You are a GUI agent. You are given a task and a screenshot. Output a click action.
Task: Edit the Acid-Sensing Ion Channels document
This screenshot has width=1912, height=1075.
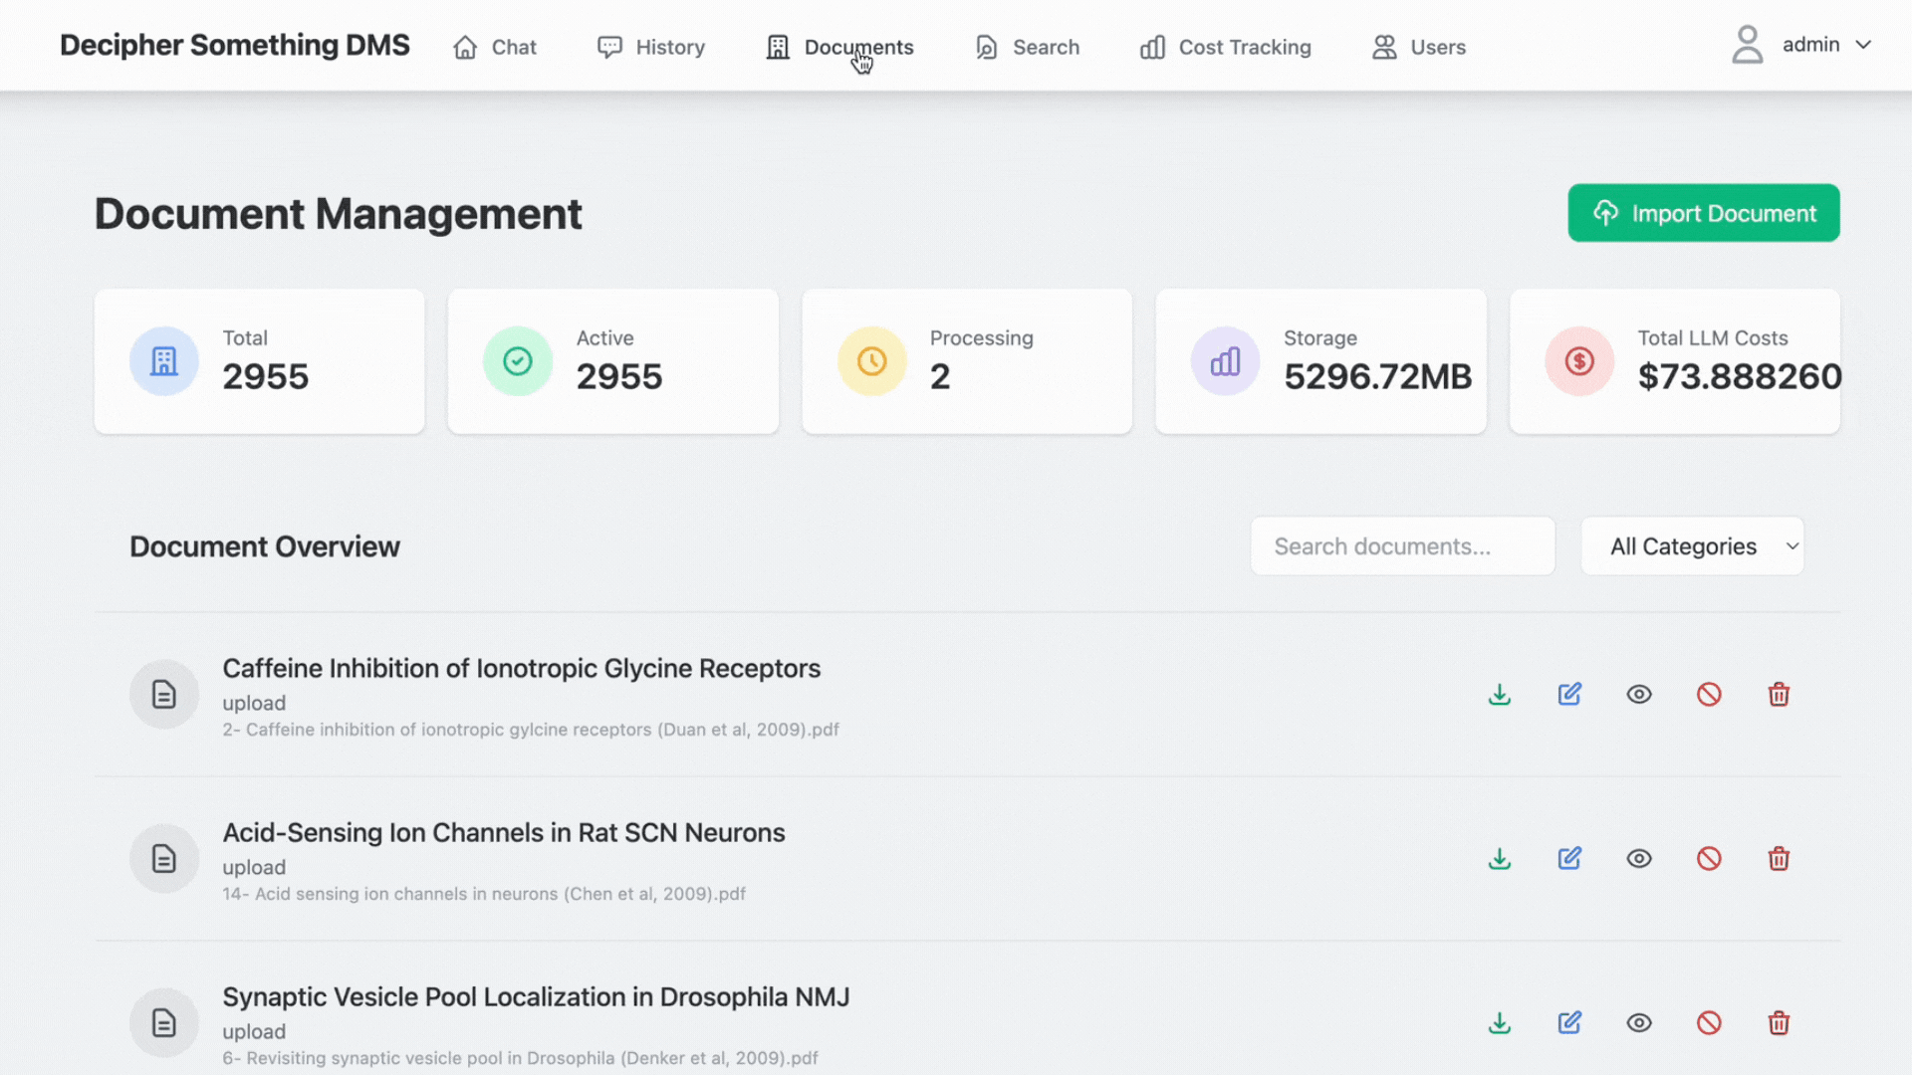point(1569,858)
